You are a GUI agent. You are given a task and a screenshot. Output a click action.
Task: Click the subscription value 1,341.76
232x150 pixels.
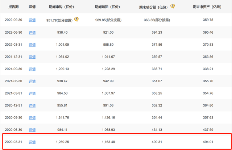pos(62,117)
